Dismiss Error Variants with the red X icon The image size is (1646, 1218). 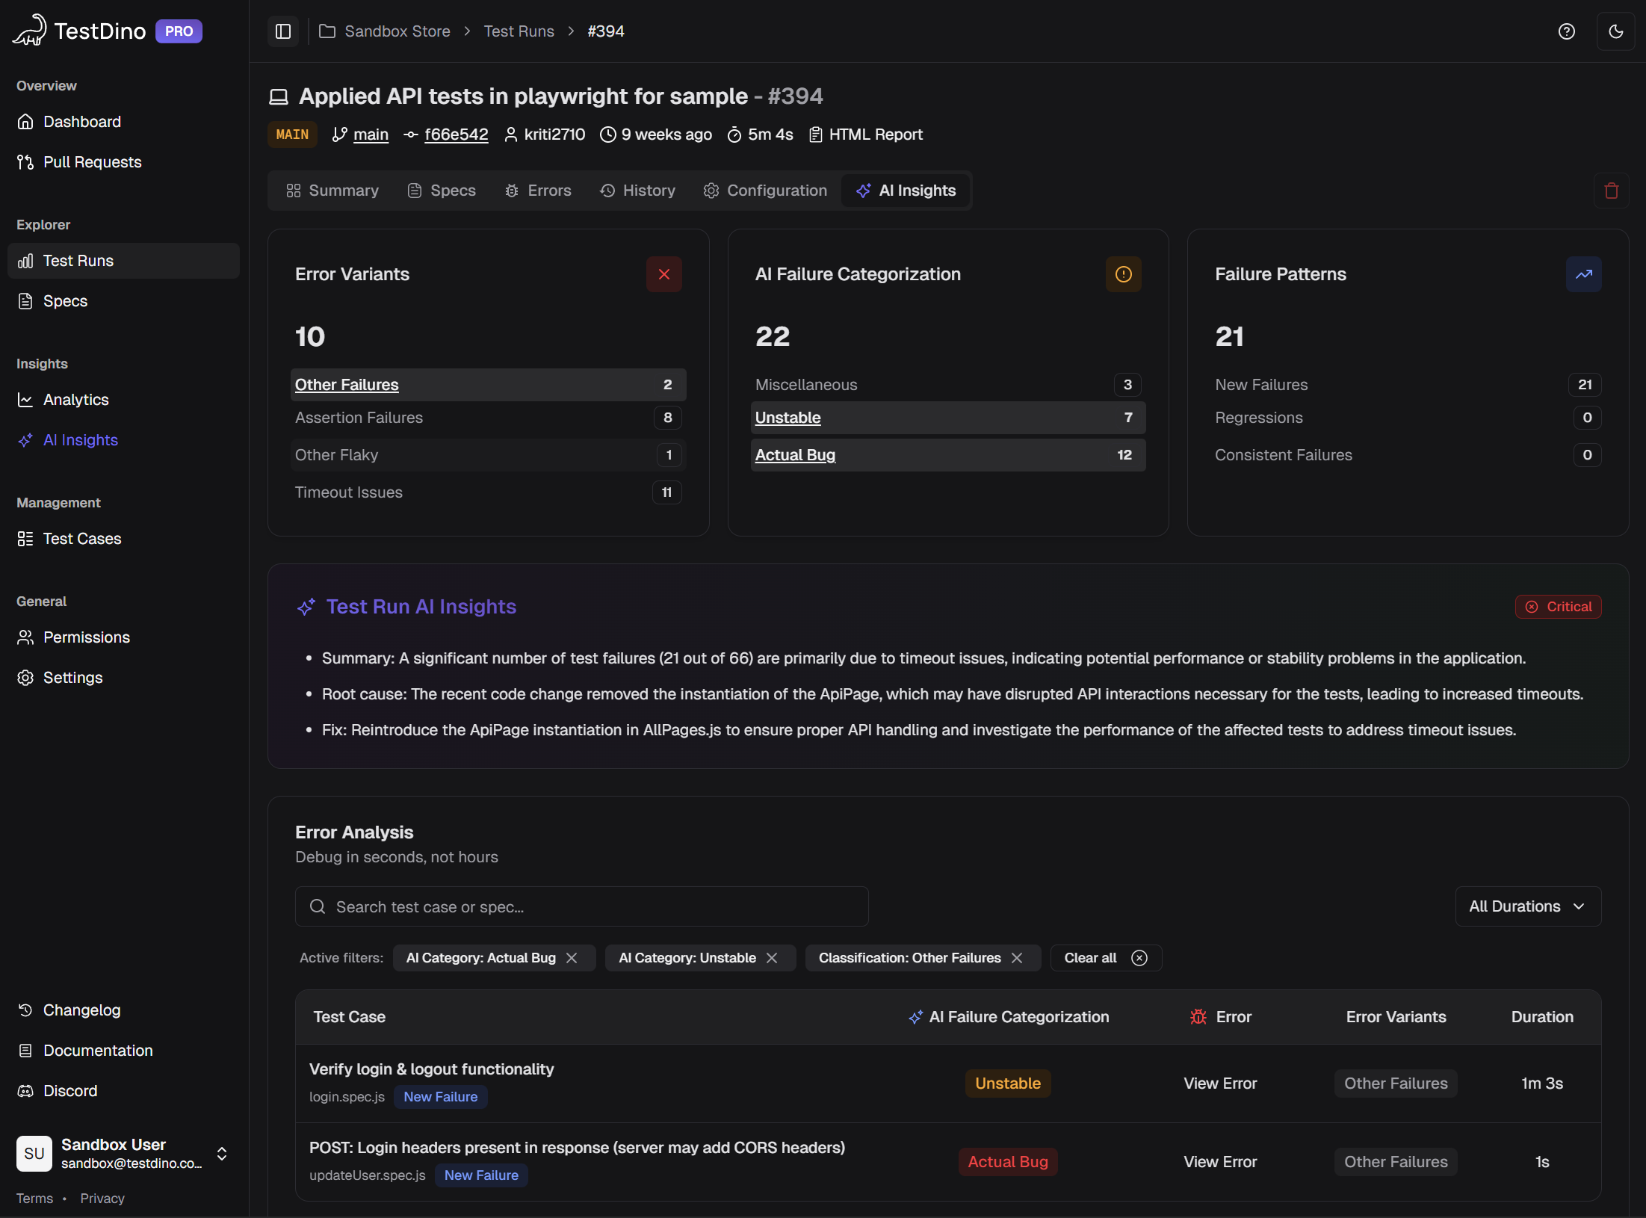click(x=663, y=274)
